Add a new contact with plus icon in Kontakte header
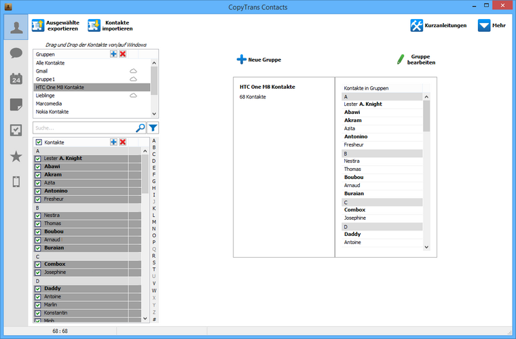 113,142
